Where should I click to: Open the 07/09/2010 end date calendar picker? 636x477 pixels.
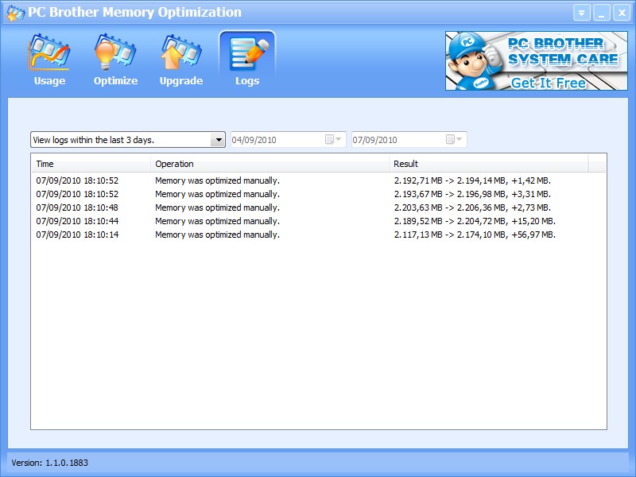(x=454, y=140)
